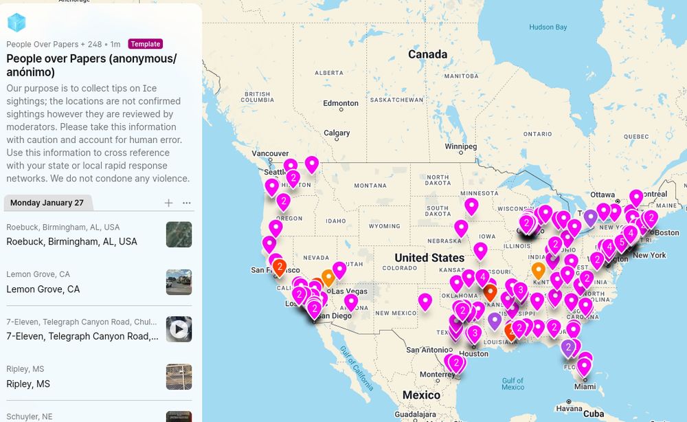Open the ellipsis menu beside Monday January 27
The width and height of the screenshot is (687, 422).
pos(187,203)
